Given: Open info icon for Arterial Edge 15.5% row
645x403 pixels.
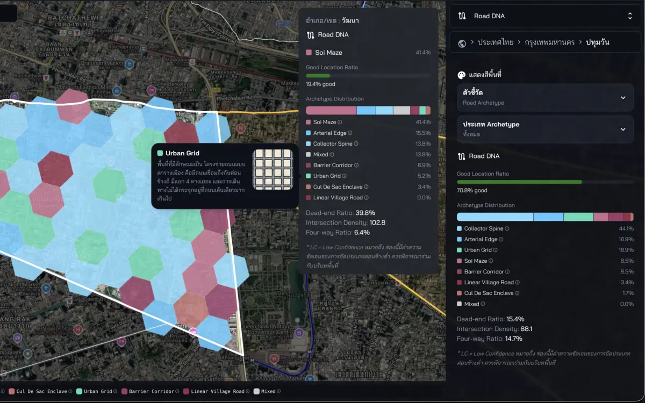Looking at the screenshot, I should 349,133.
